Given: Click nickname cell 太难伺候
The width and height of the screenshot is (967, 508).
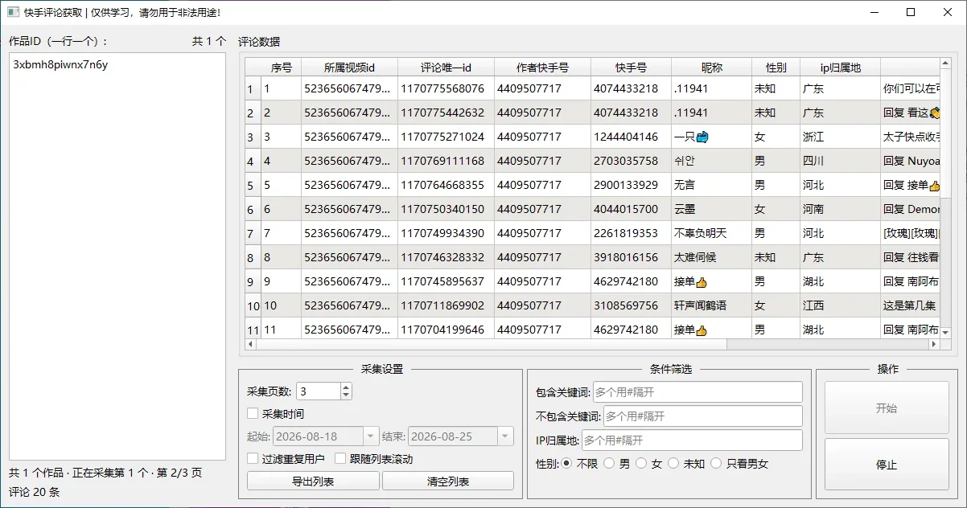Looking at the screenshot, I should pos(712,257).
